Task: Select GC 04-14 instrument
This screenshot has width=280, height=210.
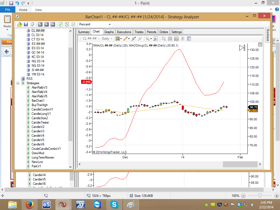Action: (38, 52)
